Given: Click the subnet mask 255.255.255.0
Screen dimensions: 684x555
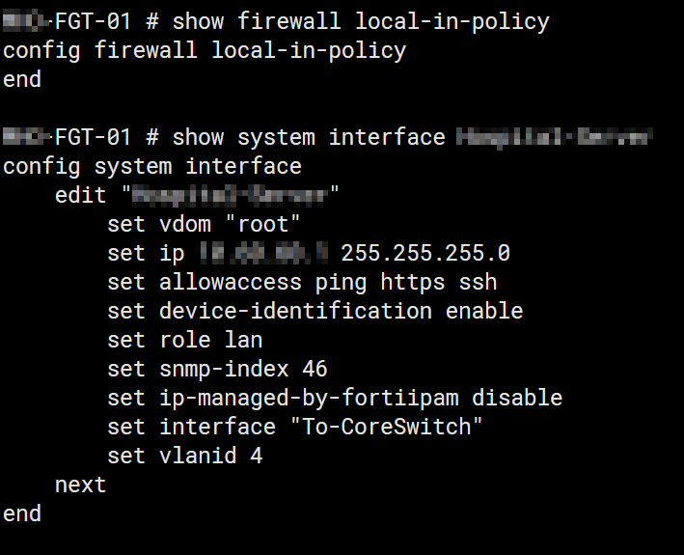Looking at the screenshot, I should click(x=425, y=253).
